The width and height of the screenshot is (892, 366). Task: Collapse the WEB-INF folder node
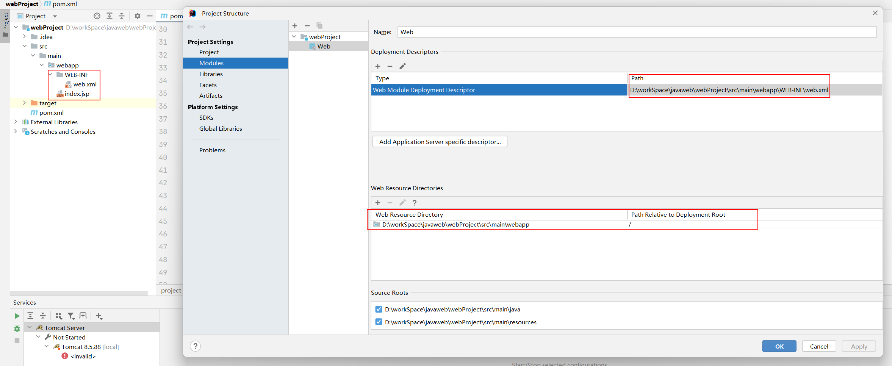50,75
